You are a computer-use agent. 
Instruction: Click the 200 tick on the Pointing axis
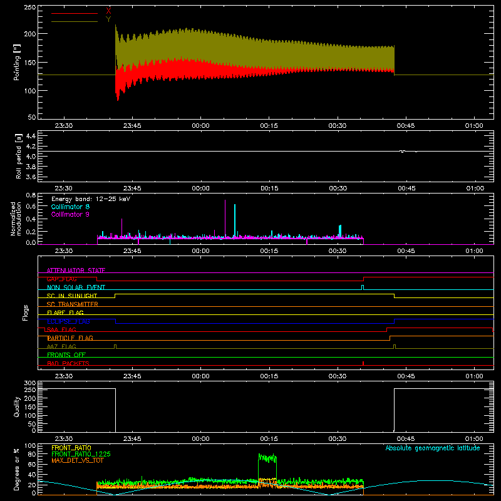coord(30,34)
